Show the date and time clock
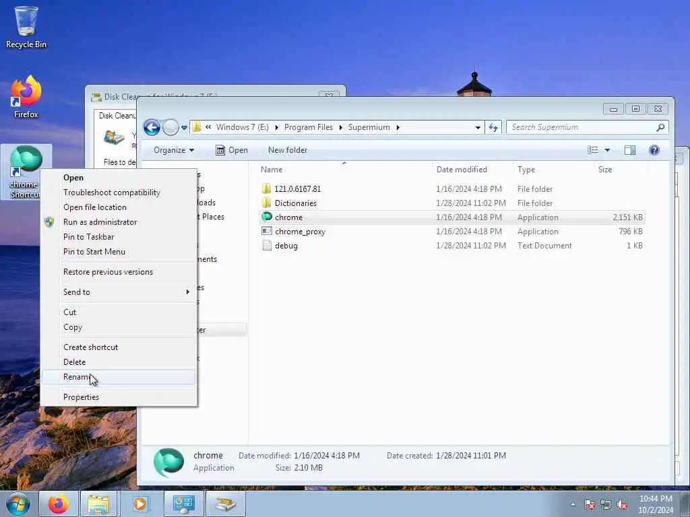The image size is (690, 517). [656, 504]
